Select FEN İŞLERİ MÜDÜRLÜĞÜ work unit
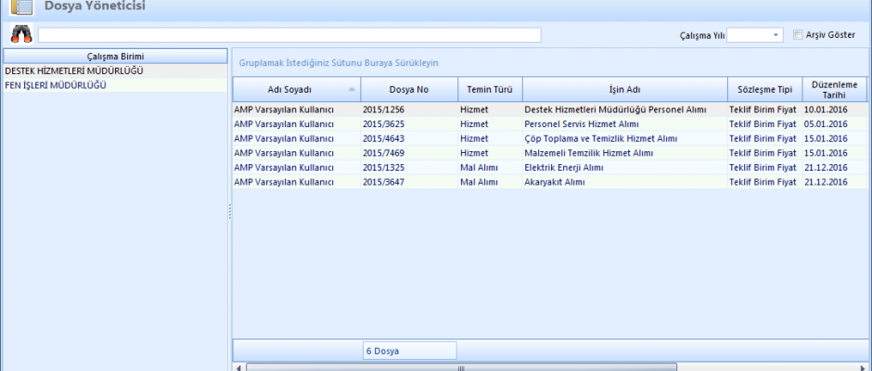The width and height of the screenshot is (872, 371). [56, 84]
